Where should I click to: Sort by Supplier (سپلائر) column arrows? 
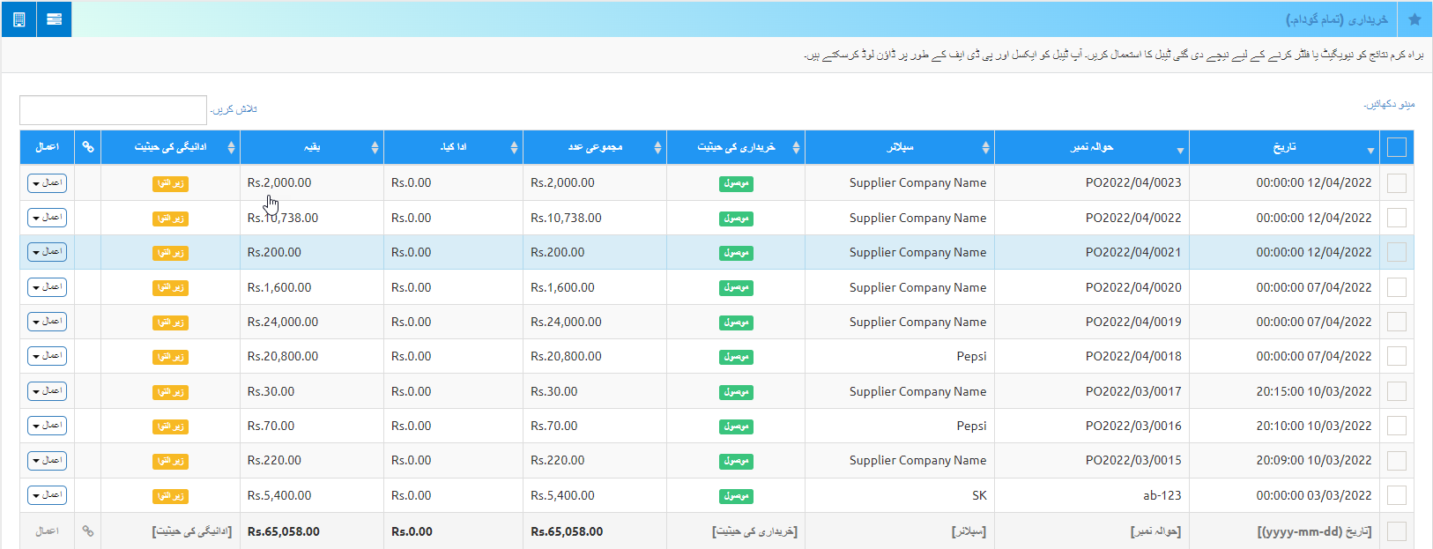click(x=985, y=148)
